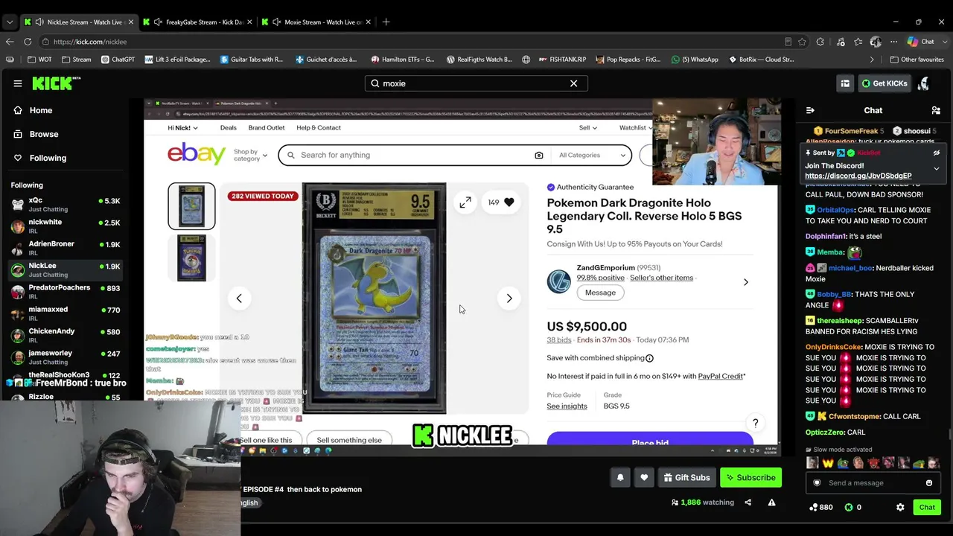Open the chat users list icon
953x536 pixels.
tap(936, 110)
